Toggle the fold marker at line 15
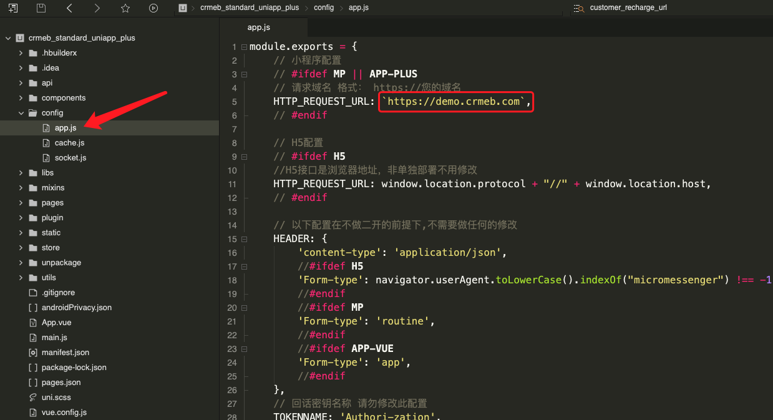The width and height of the screenshot is (773, 420). tap(244, 240)
